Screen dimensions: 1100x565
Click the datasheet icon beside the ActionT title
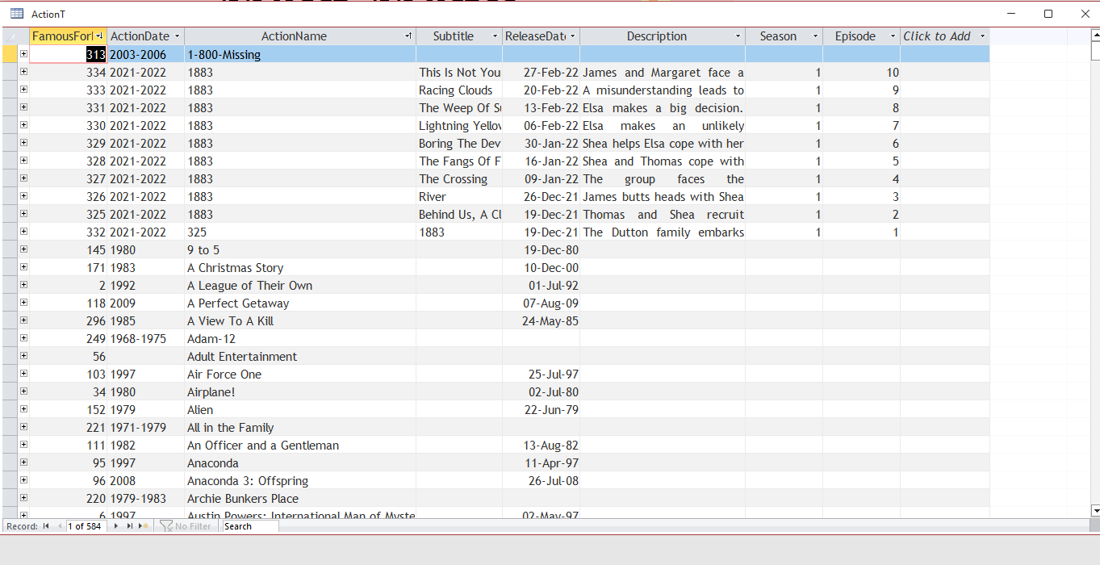pos(16,14)
